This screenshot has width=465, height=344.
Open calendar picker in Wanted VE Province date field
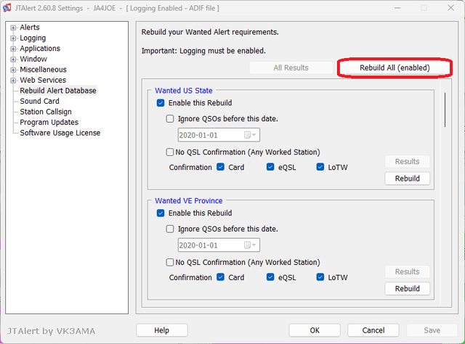tap(250, 245)
